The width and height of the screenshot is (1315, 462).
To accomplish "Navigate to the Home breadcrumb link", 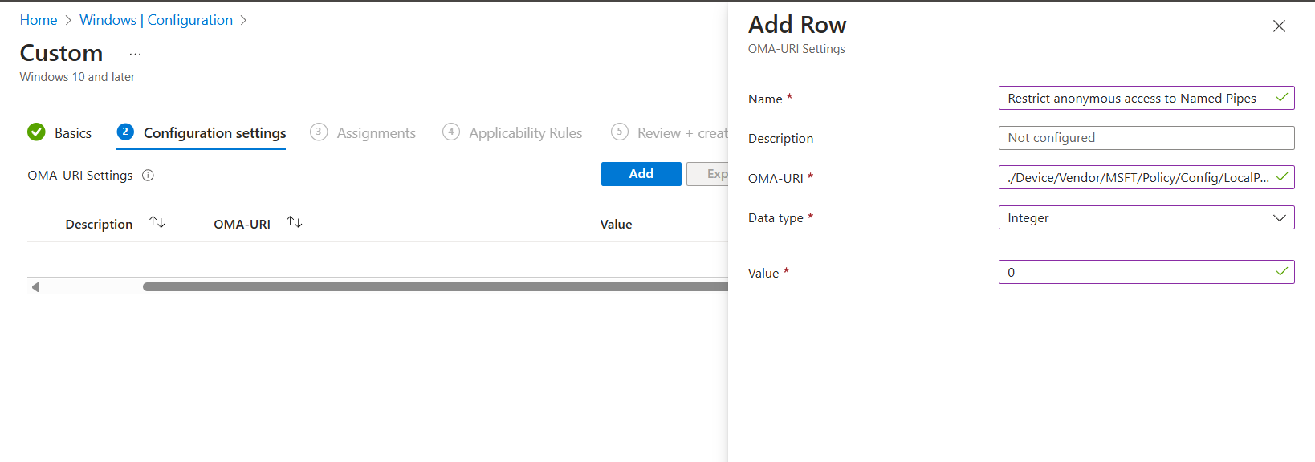I will tap(39, 20).
